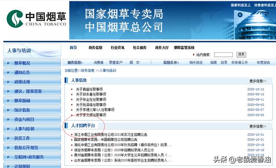This screenshot has height=168, width=276.
Task: Open 关于张全在任职事项 article
Action: click(x=91, y=99)
